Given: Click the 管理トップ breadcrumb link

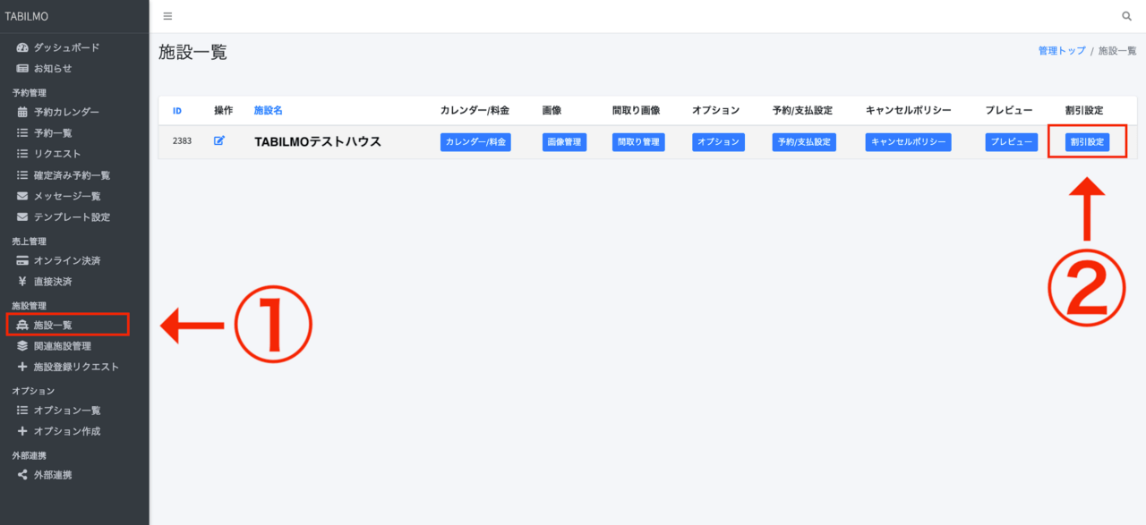Looking at the screenshot, I should click(x=1062, y=51).
